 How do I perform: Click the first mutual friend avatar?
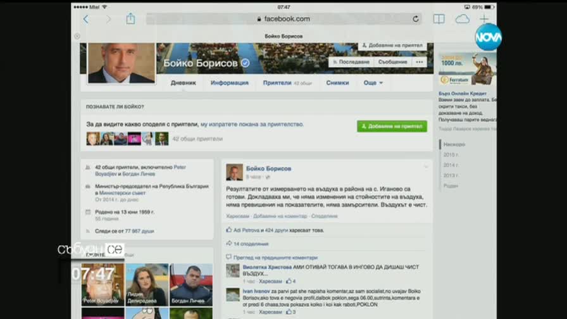point(93,139)
